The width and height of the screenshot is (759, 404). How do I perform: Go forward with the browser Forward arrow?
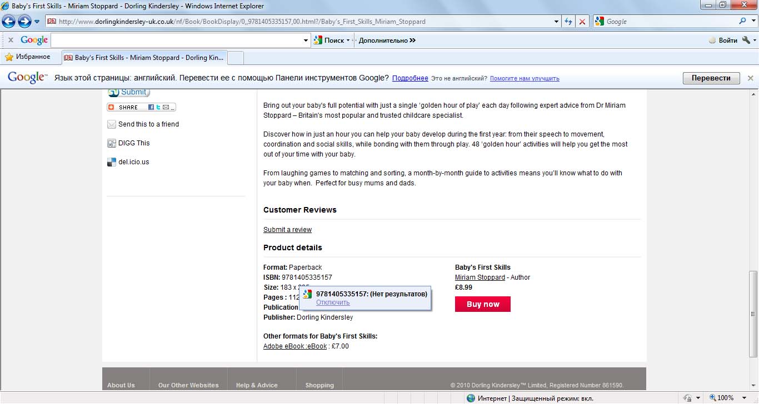coord(24,22)
